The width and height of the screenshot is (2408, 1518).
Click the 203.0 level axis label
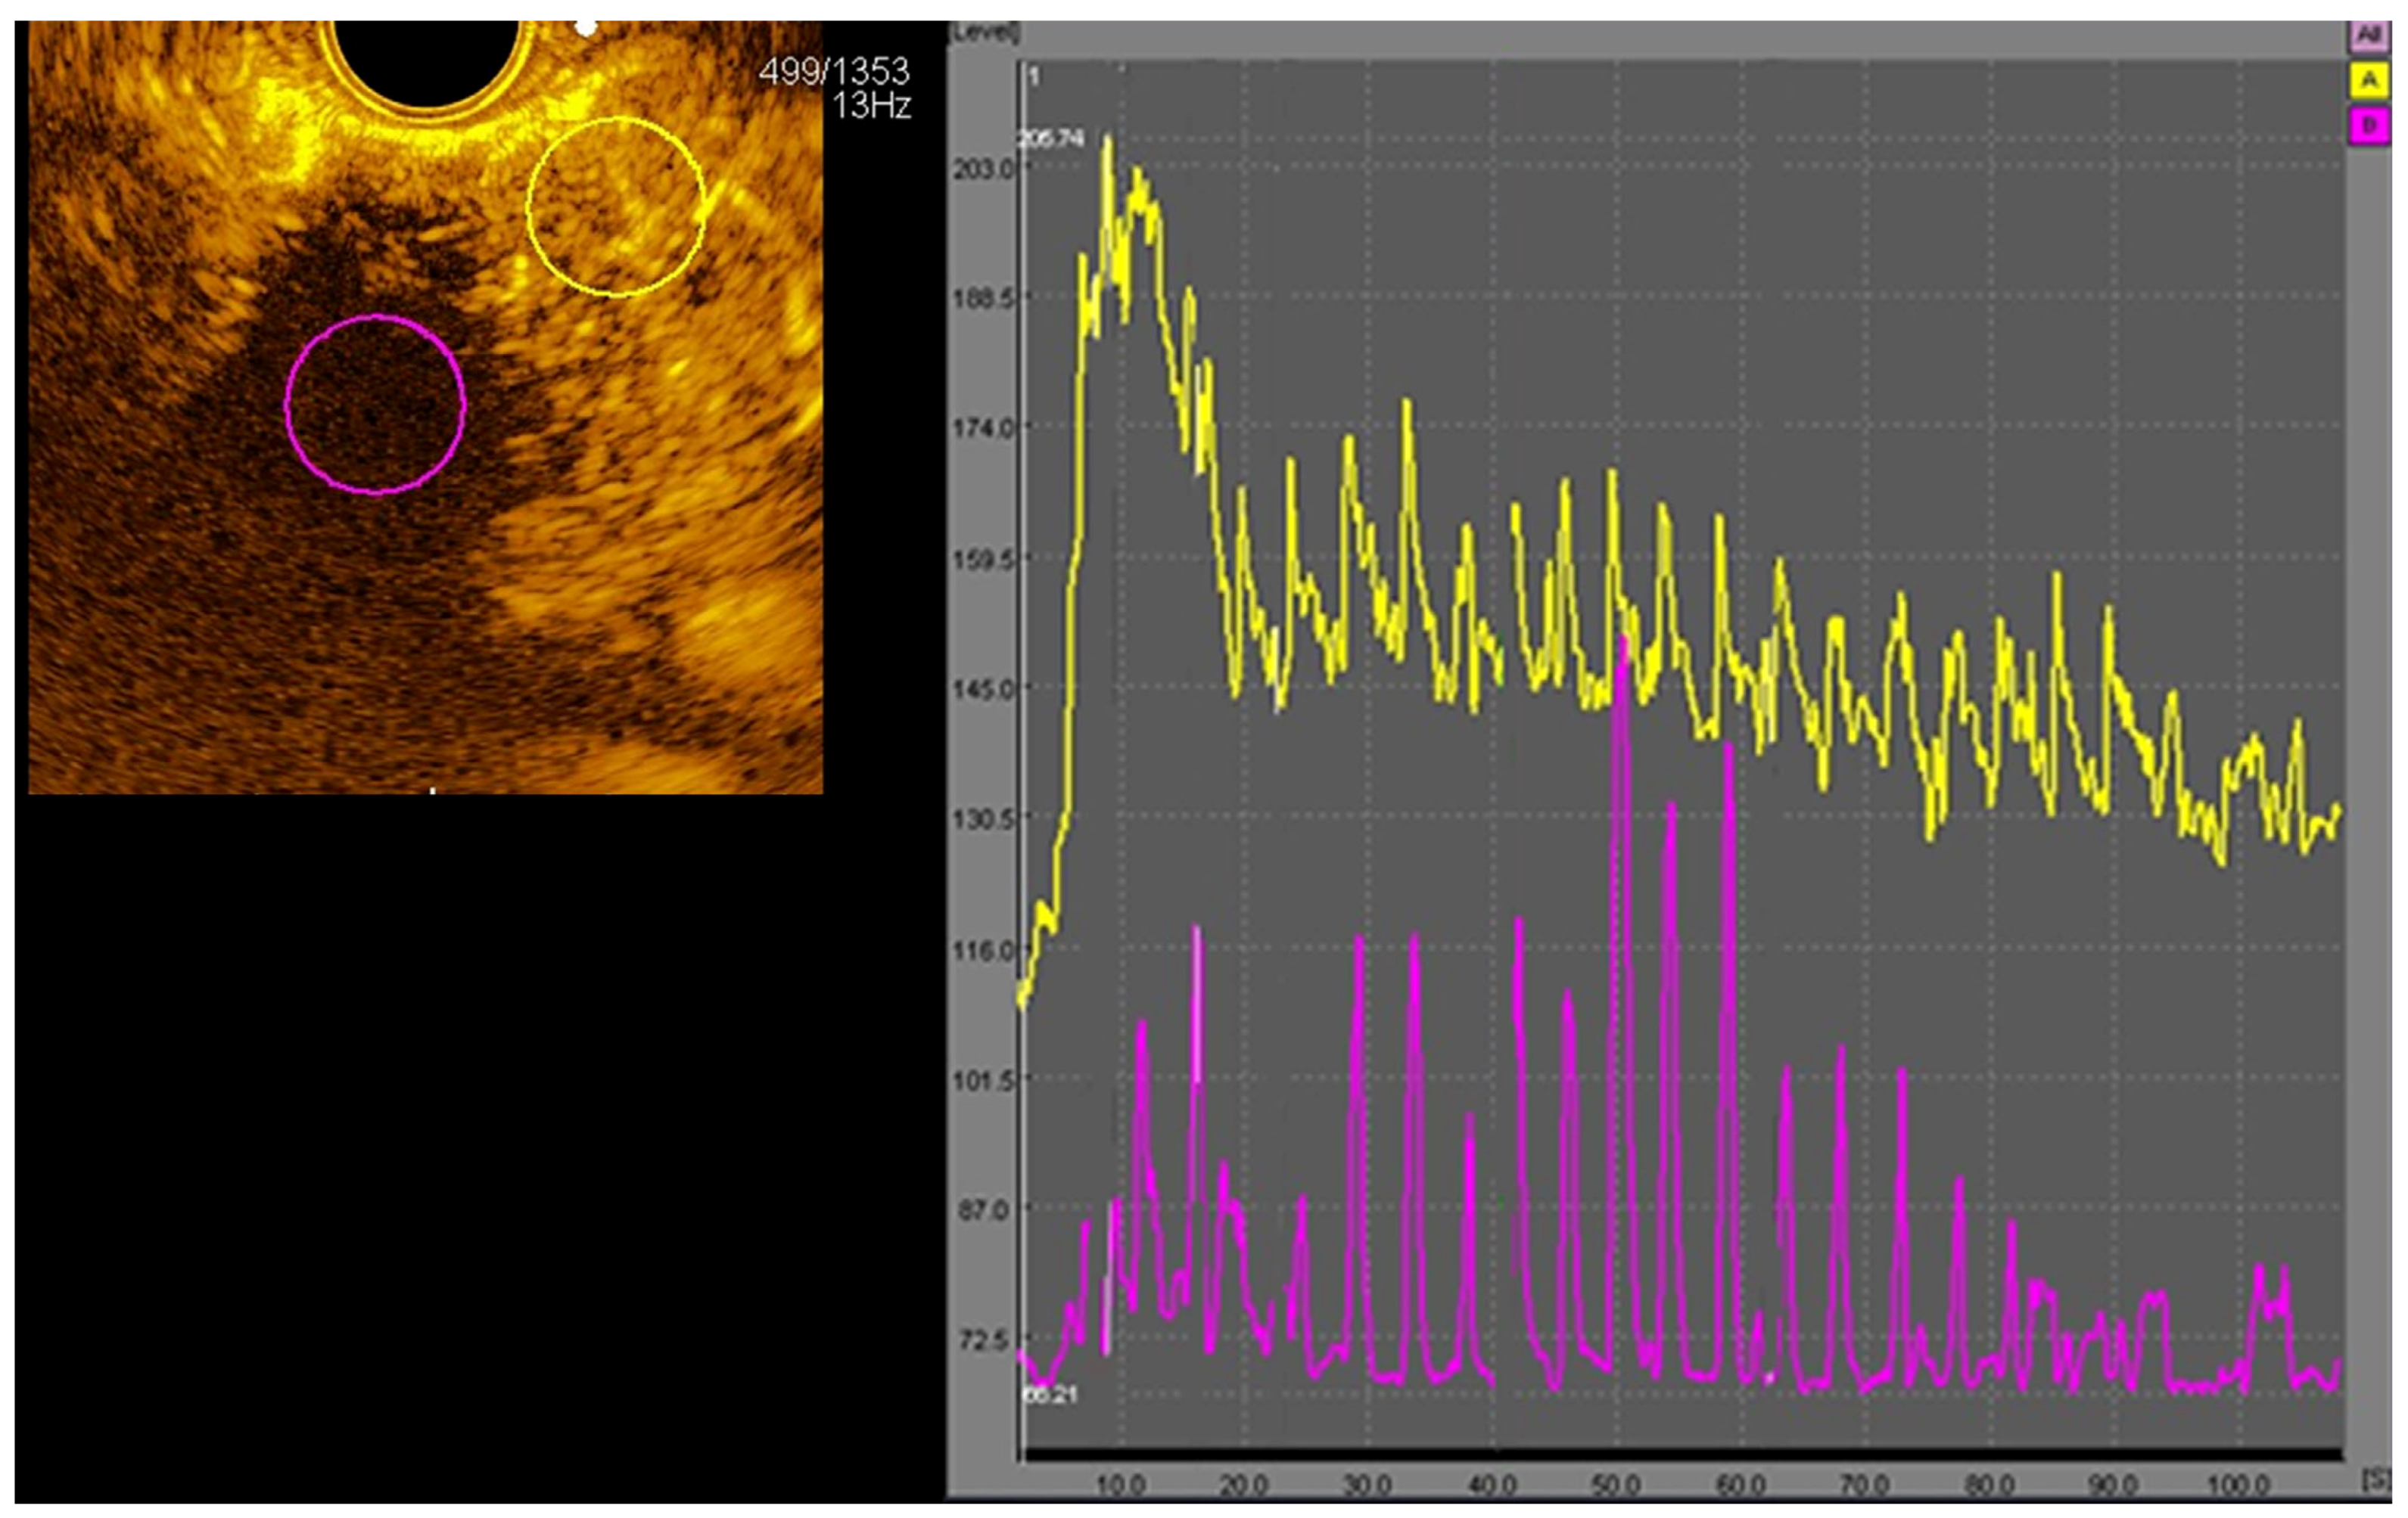pyautogui.click(x=984, y=168)
